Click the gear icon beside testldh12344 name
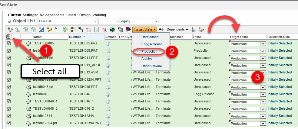The image size is (298, 129). [28, 116]
